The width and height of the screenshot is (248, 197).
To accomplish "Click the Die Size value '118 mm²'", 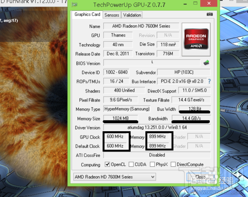I will pos(168,45).
